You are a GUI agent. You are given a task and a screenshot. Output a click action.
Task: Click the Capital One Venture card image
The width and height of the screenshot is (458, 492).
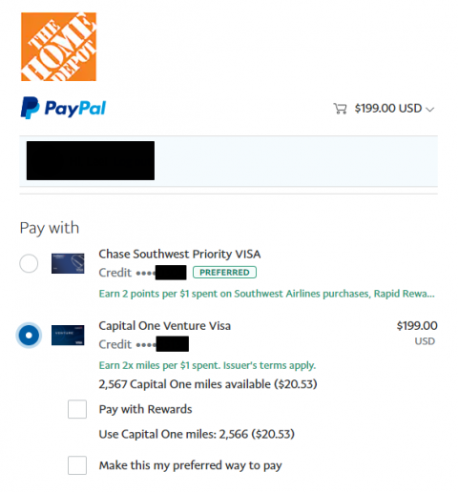click(68, 335)
